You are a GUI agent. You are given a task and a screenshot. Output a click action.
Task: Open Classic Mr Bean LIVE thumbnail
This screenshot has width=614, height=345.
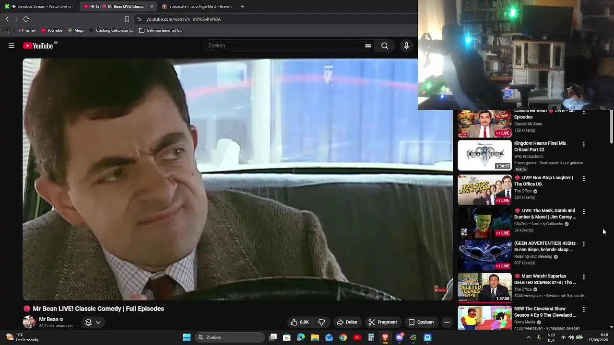(x=484, y=124)
